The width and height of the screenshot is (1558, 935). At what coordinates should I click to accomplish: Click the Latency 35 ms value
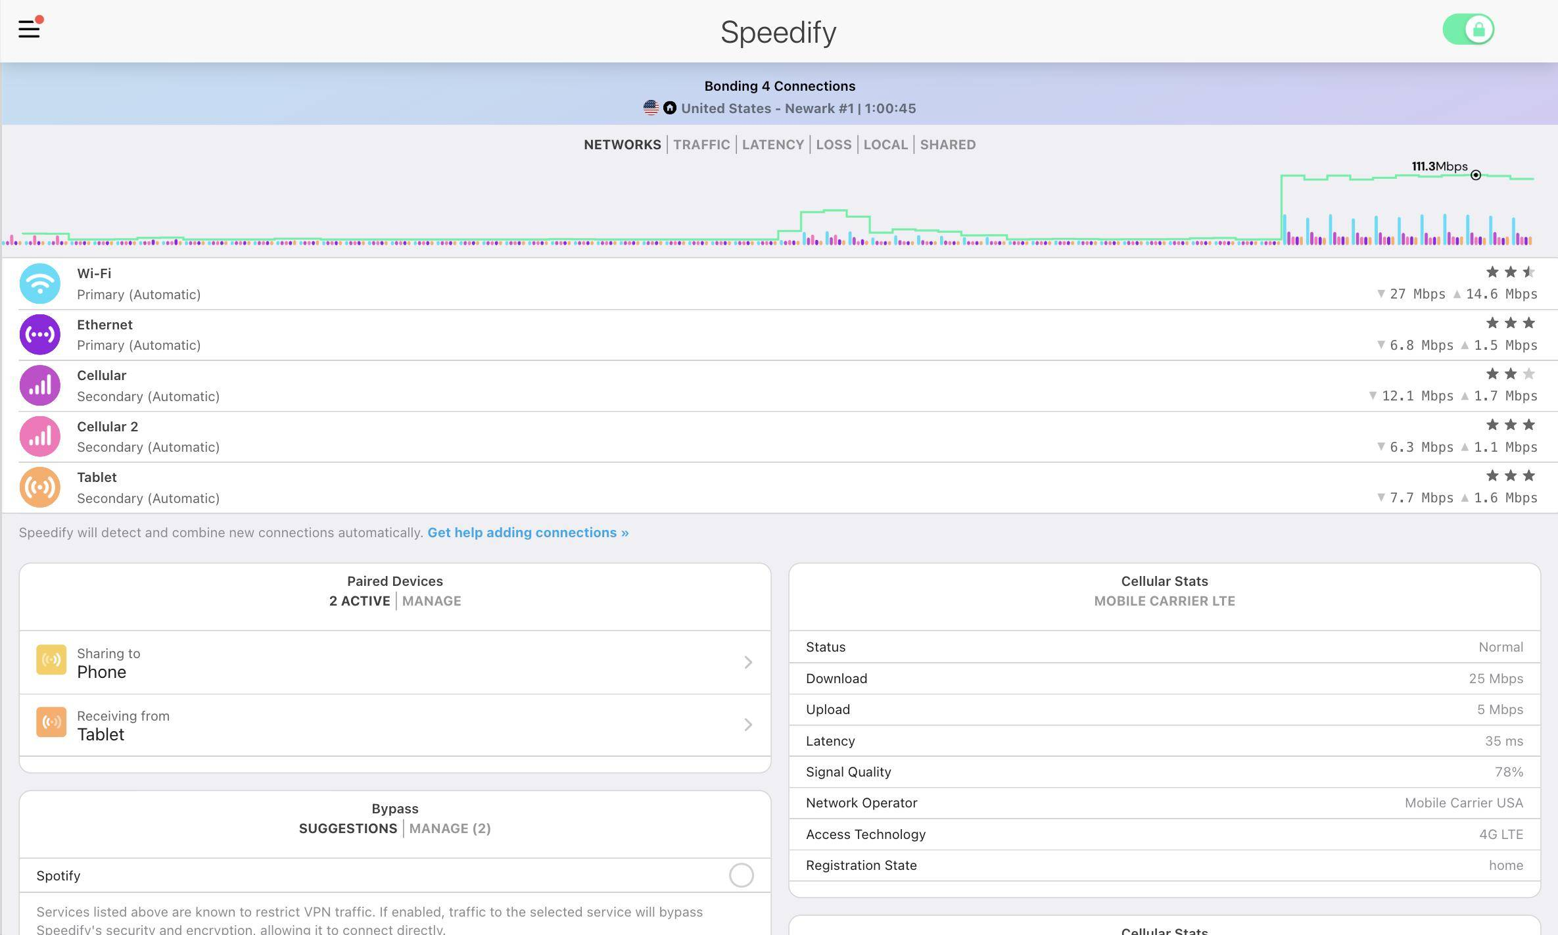pos(1504,741)
